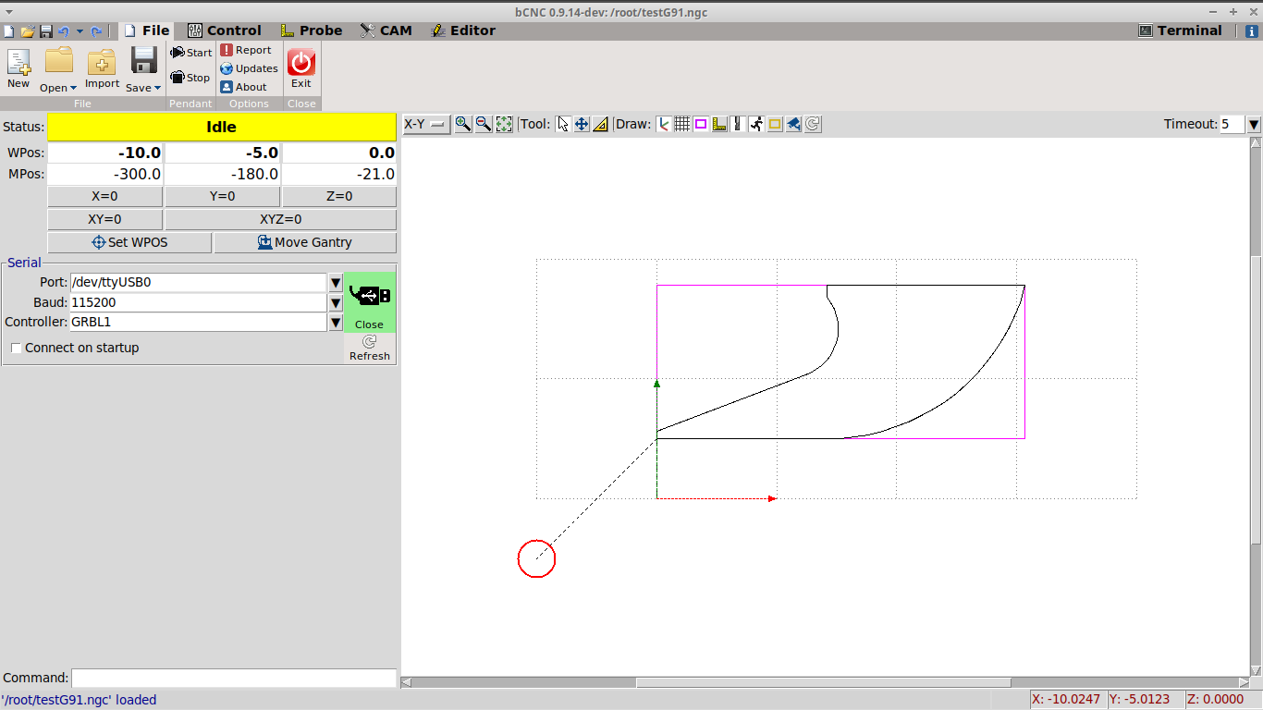The width and height of the screenshot is (1263, 710).
Task: Open the Controller dropdown arrow
Action: point(336,322)
